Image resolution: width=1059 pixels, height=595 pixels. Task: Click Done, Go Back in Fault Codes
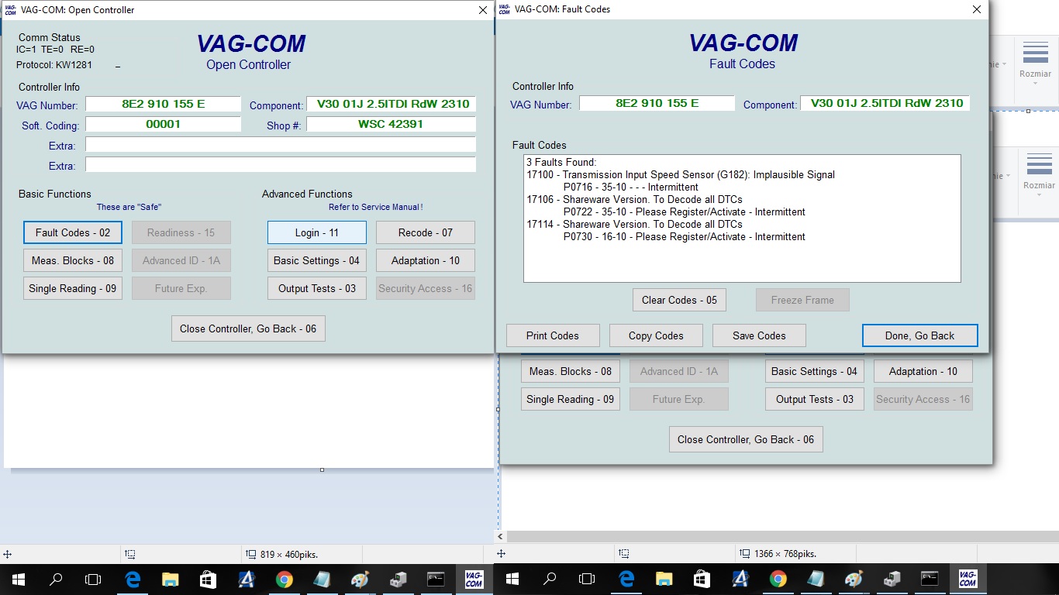click(x=919, y=335)
